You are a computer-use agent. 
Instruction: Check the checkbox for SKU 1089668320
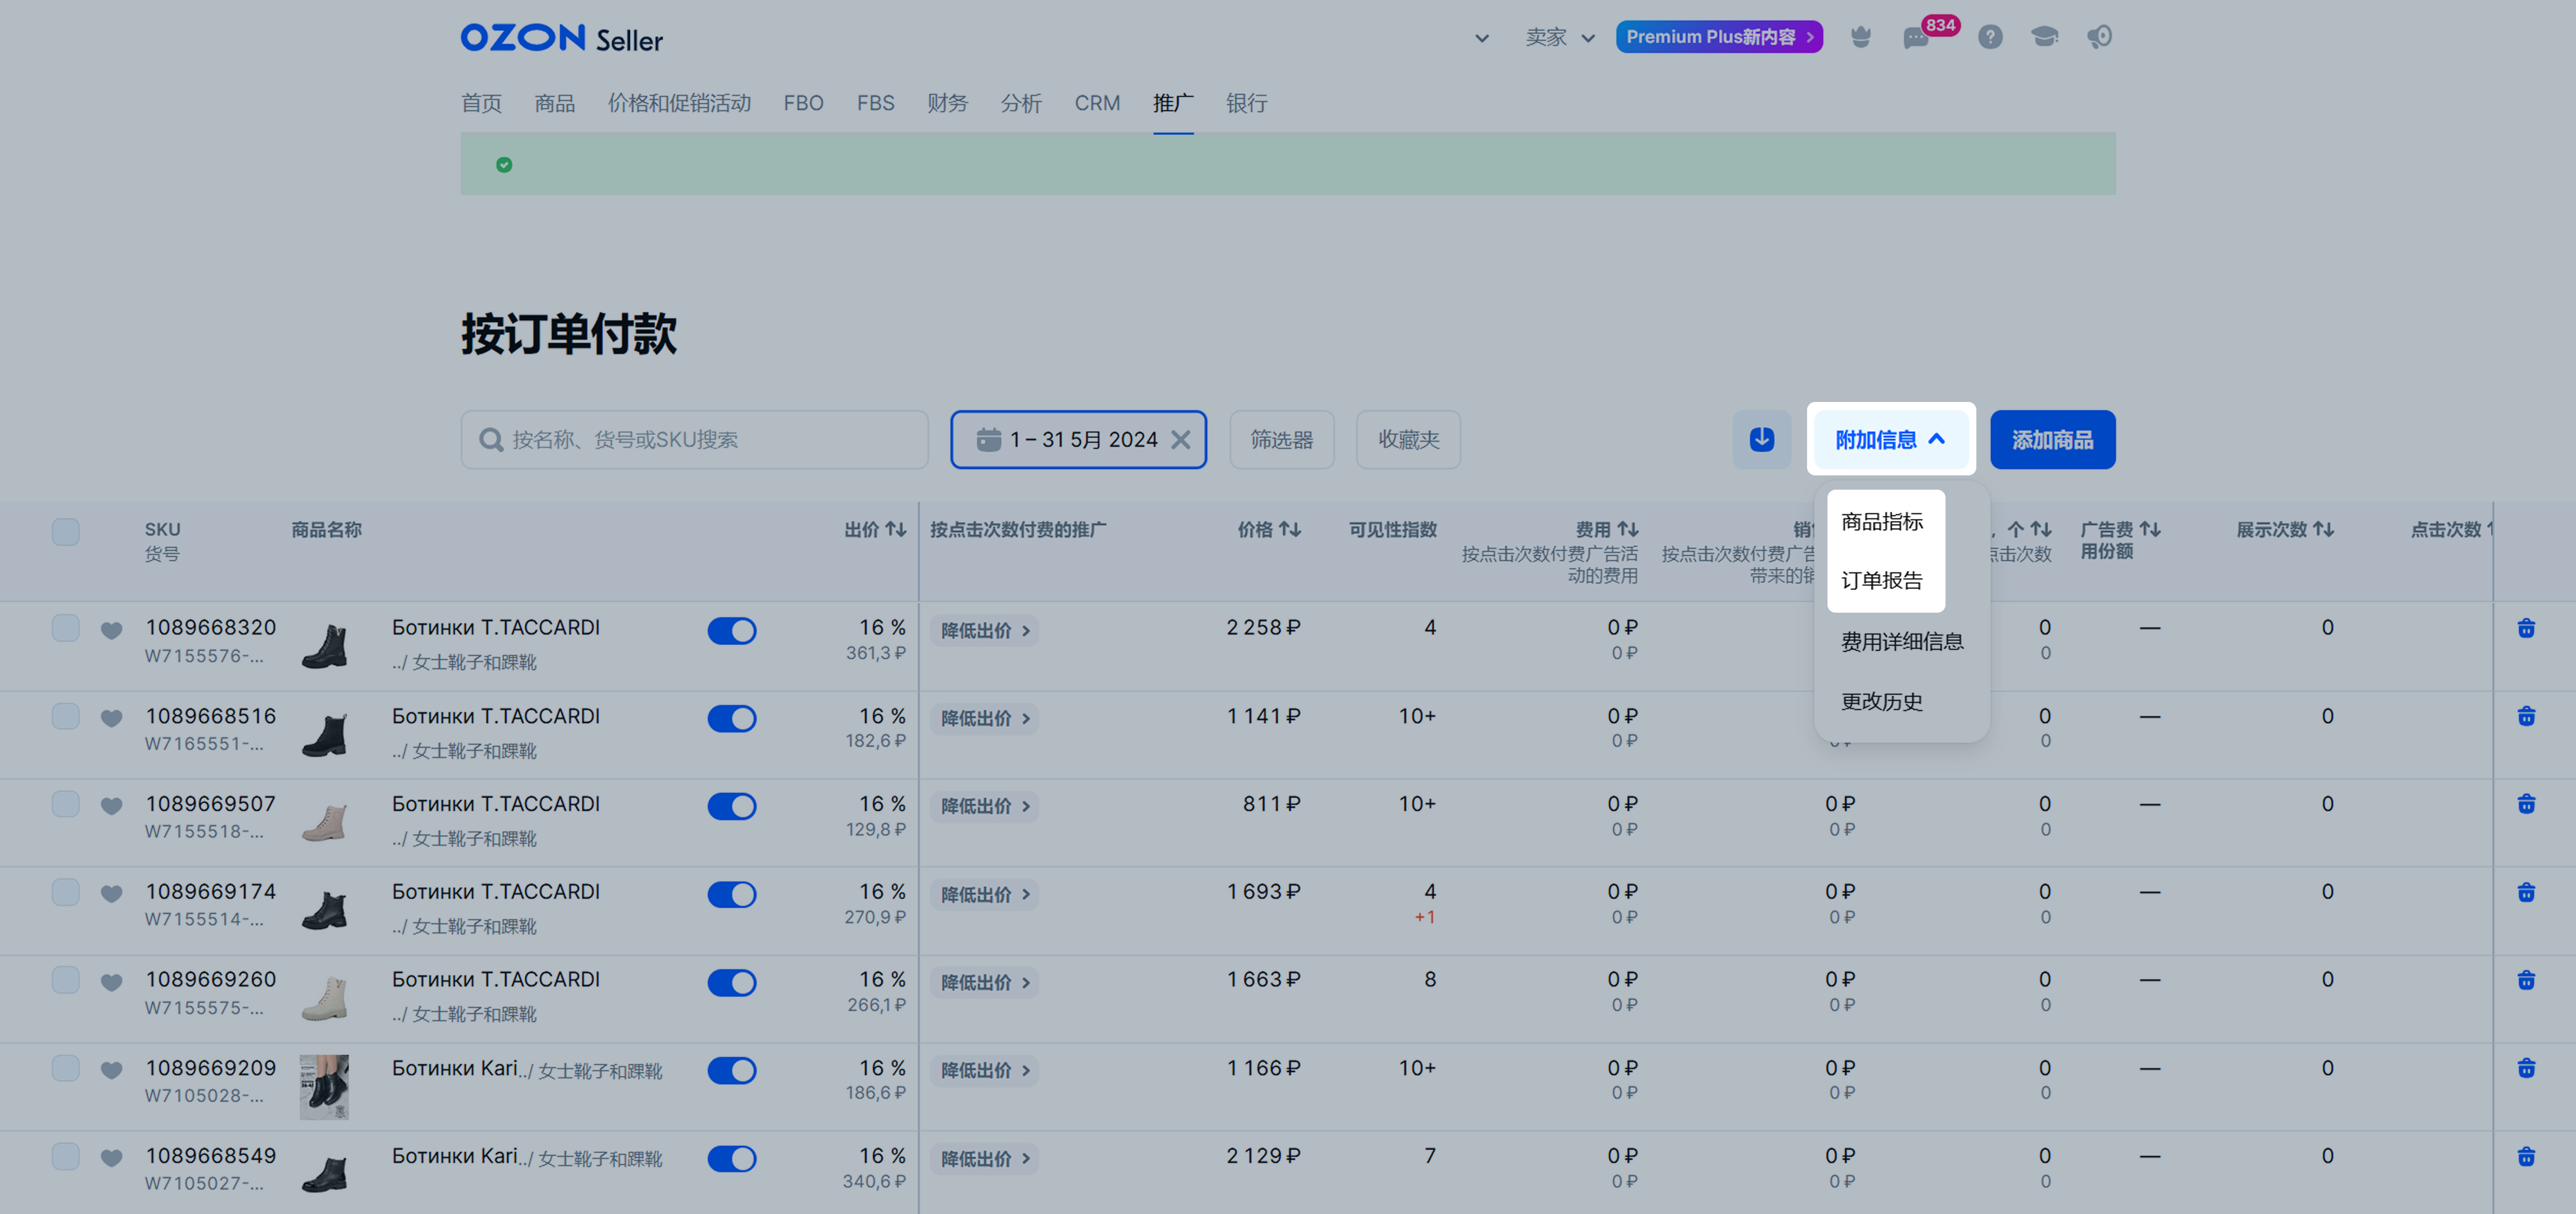[x=65, y=628]
